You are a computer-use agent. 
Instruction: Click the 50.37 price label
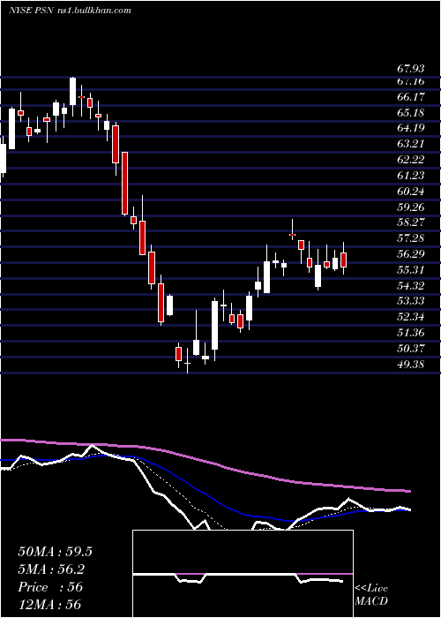pos(411,348)
